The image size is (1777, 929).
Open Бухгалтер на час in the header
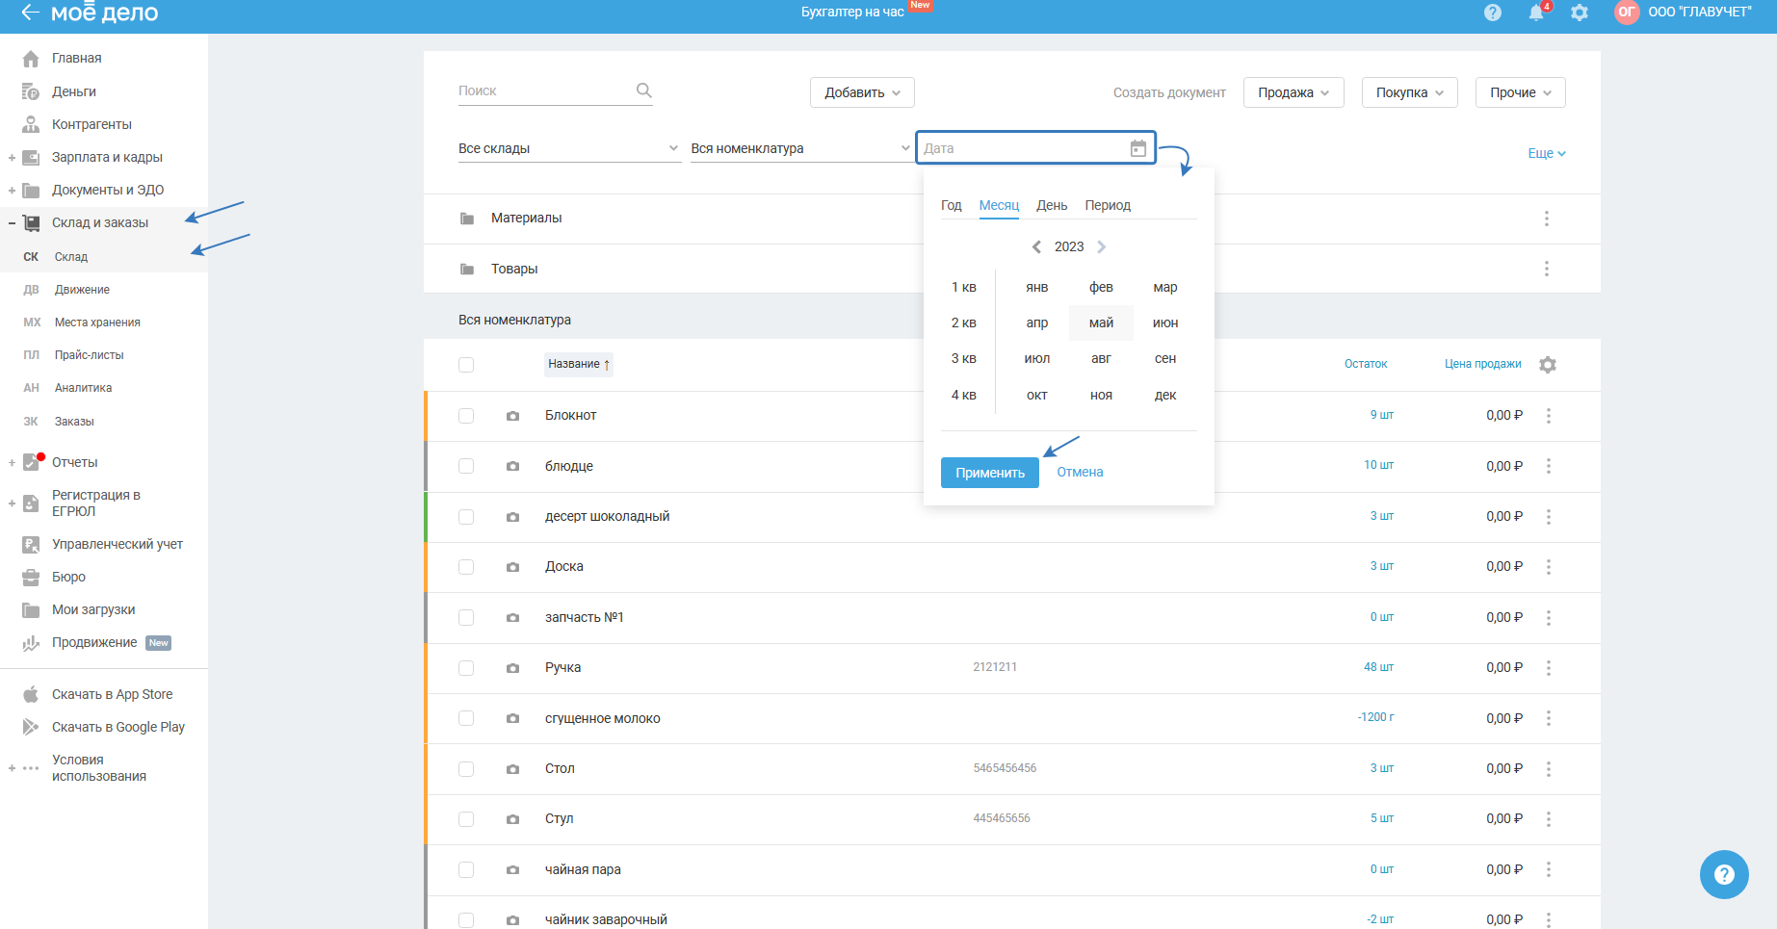(x=852, y=12)
